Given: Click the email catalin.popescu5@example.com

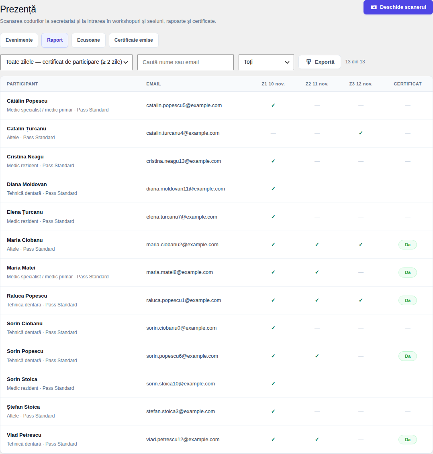Looking at the screenshot, I should pyautogui.click(x=184, y=105).
